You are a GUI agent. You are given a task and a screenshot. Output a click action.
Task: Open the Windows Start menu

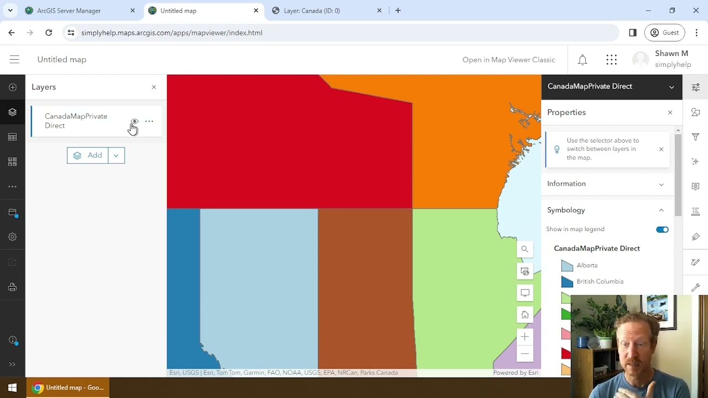click(12, 387)
